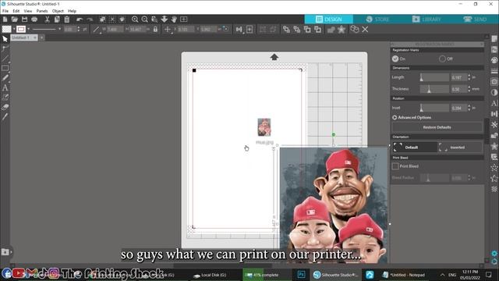Screen dimensions: 499x281
Task: Toggle the aspect ratio lock icon
Action: tap(155, 30)
